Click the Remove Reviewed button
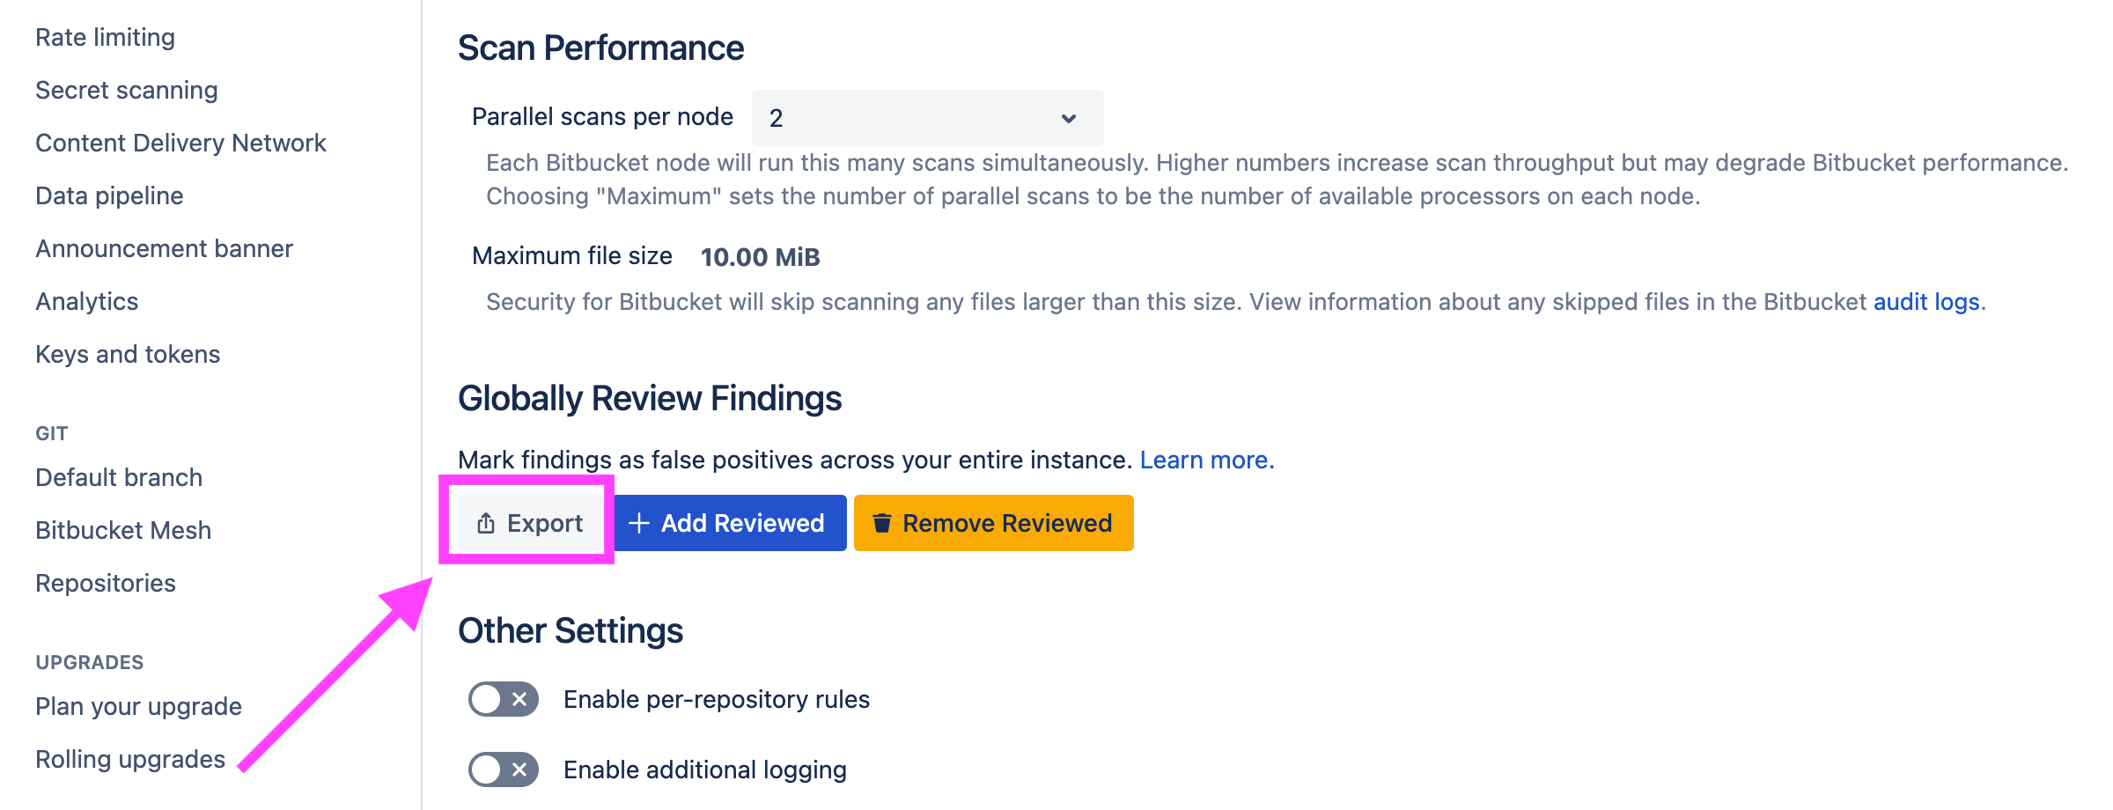Image resolution: width=2113 pixels, height=810 pixels. point(993,522)
